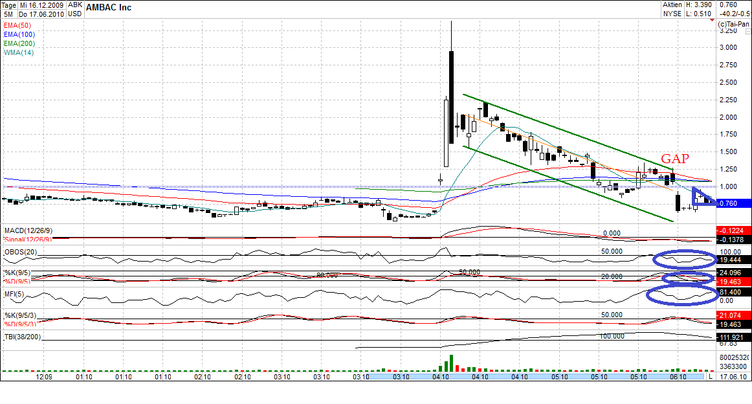Select end date Do 17.06.2010
752x404 pixels.
point(41,14)
